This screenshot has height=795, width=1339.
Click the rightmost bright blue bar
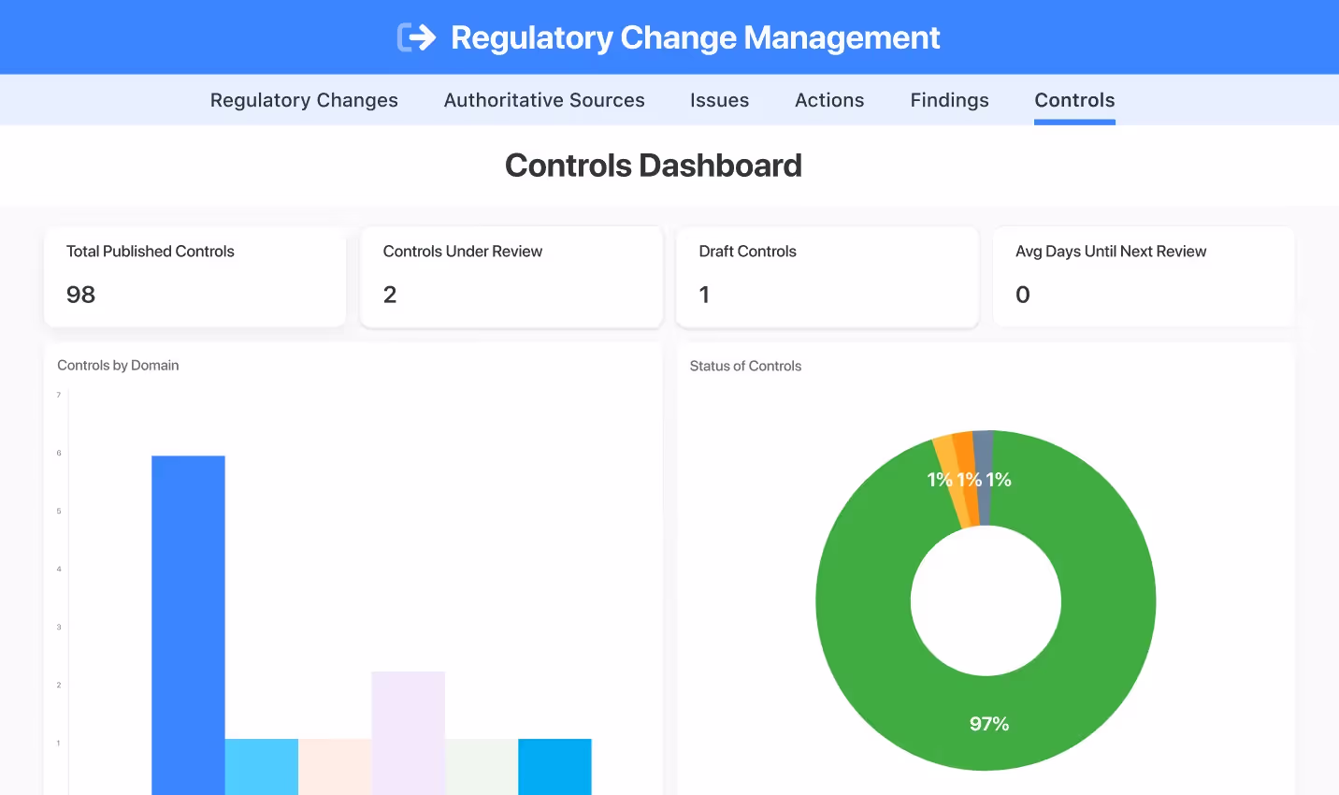[x=554, y=766]
